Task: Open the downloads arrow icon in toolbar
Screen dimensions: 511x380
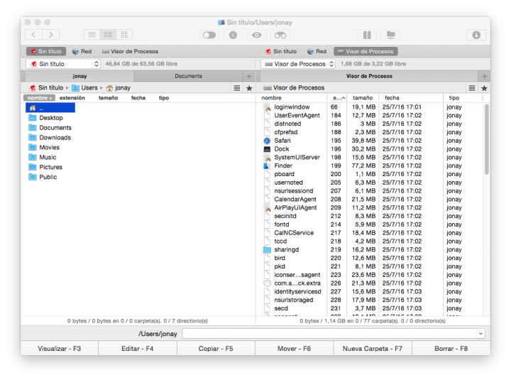Action: [x=476, y=35]
